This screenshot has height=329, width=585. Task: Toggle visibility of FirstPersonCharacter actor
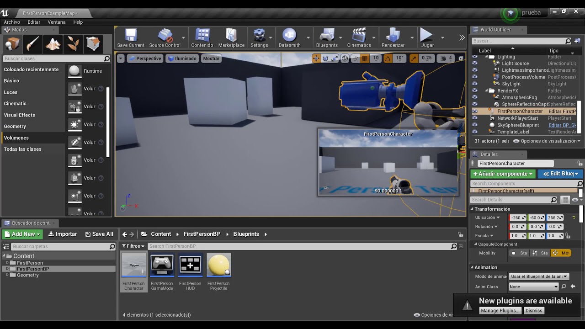[x=474, y=111]
